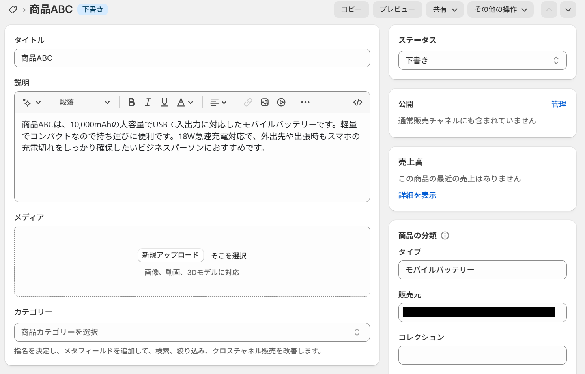Screen dimensions: 585x374
Task: Open the ステータス dropdown showing 下書き
Action: click(x=482, y=60)
